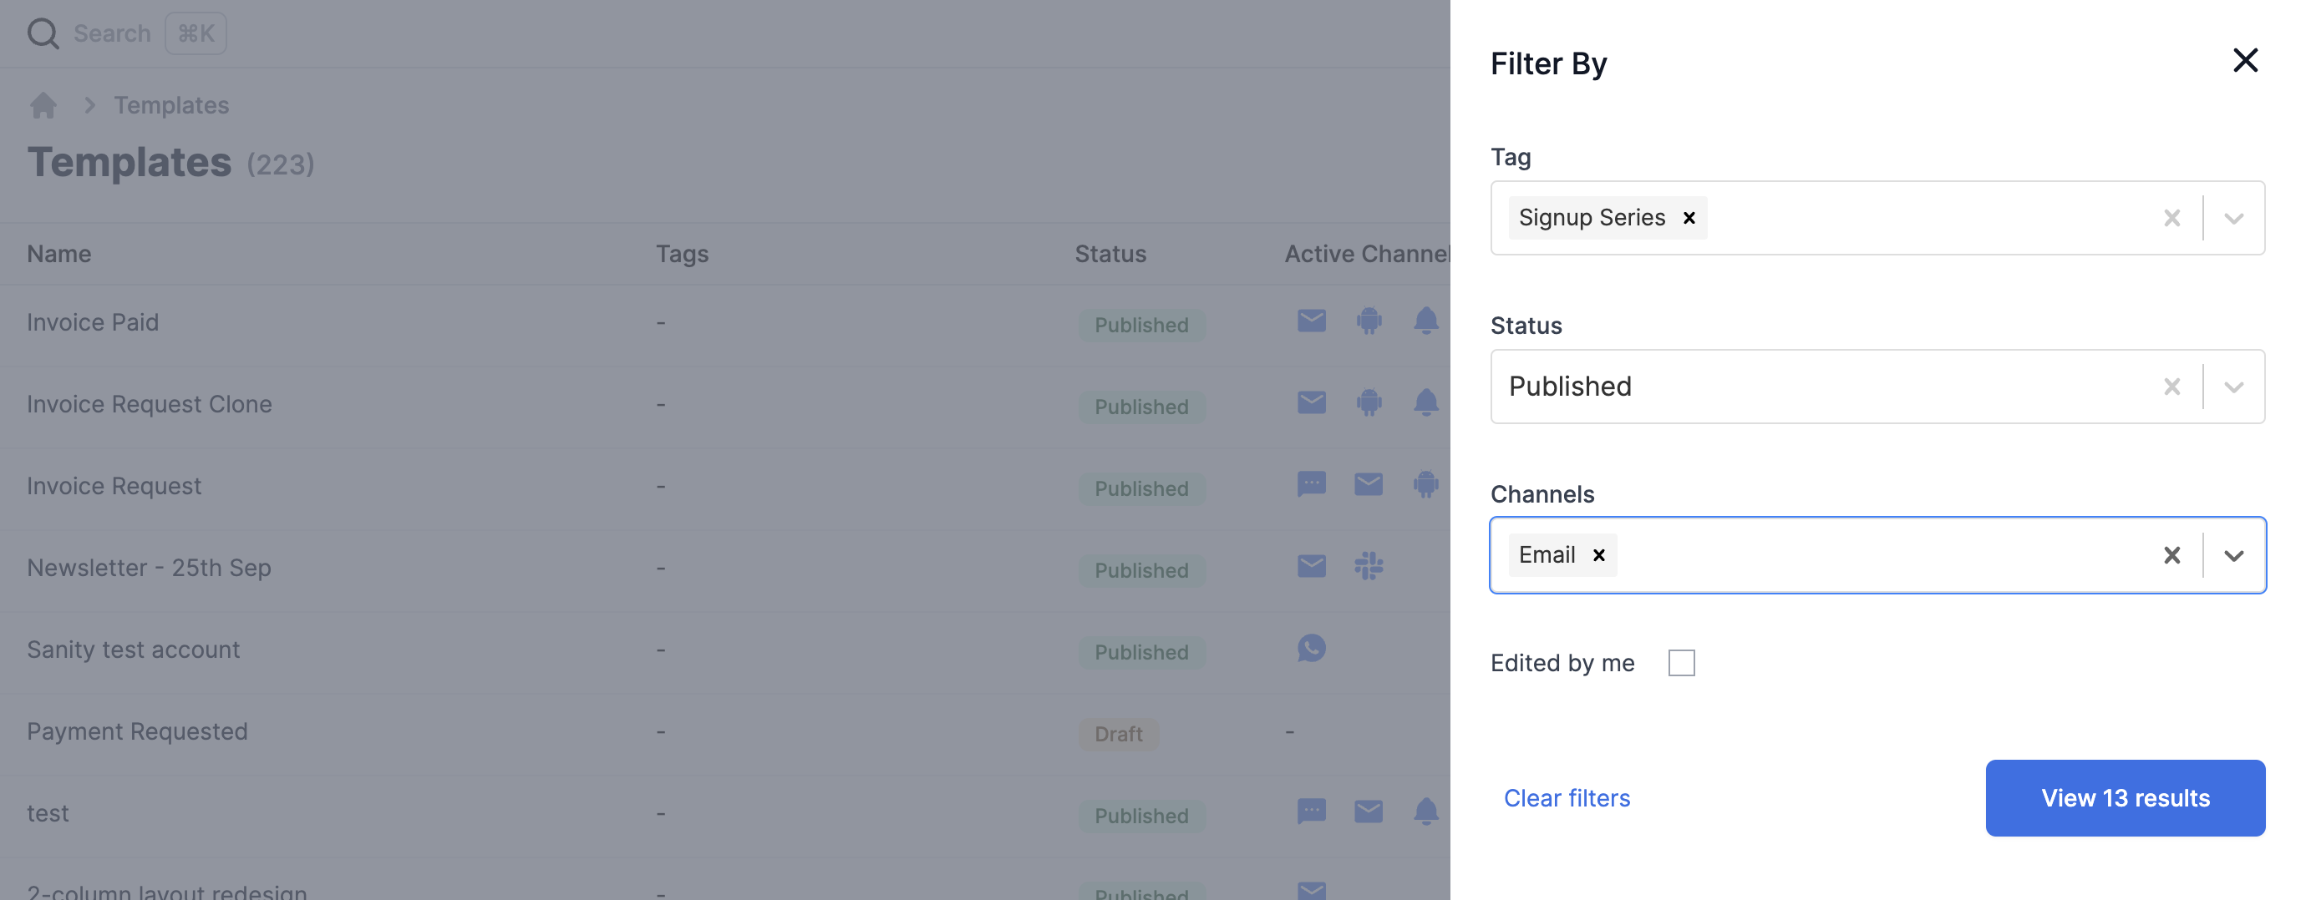Click email icon in test row
The image size is (2306, 900).
pos(1368,812)
